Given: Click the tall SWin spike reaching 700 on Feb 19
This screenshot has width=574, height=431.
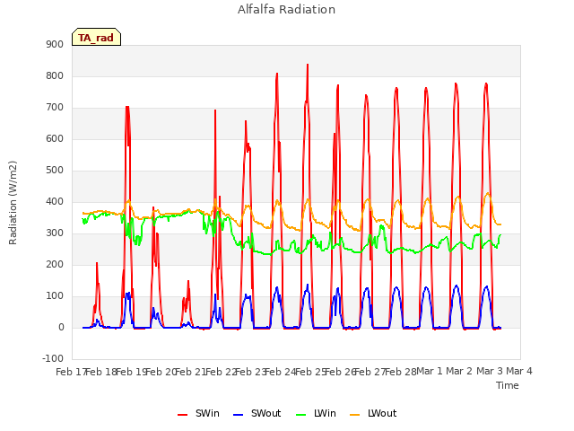Looking at the screenshot, I should (x=127, y=108).
